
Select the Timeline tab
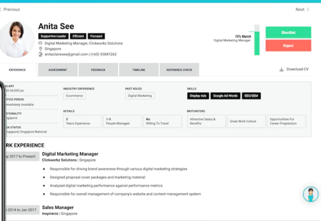139,70
